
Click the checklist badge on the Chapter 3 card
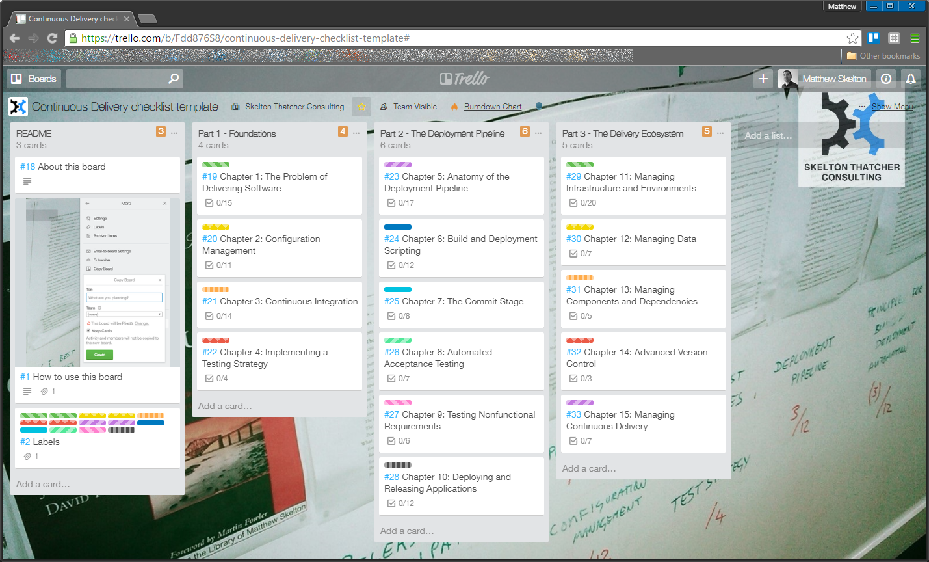click(x=219, y=316)
